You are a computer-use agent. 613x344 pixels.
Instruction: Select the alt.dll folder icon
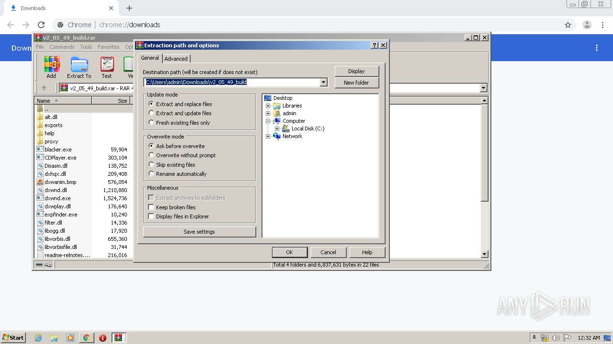[x=40, y=117]
